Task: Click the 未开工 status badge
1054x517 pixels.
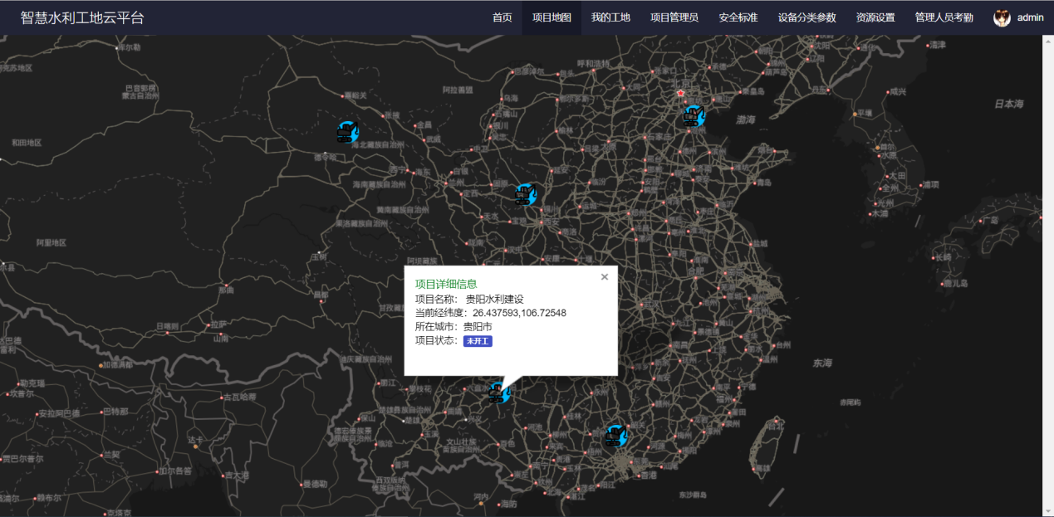Action: coord(478,341)
